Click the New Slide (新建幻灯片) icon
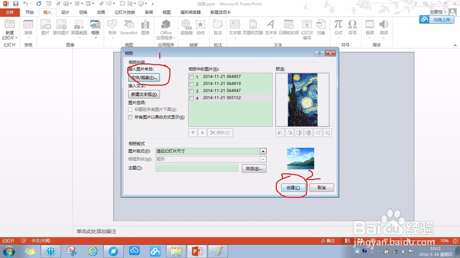 [9, 24]
